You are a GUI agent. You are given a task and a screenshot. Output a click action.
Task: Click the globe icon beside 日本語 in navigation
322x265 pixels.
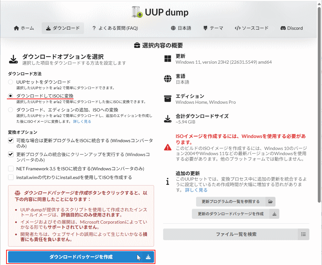173,28
